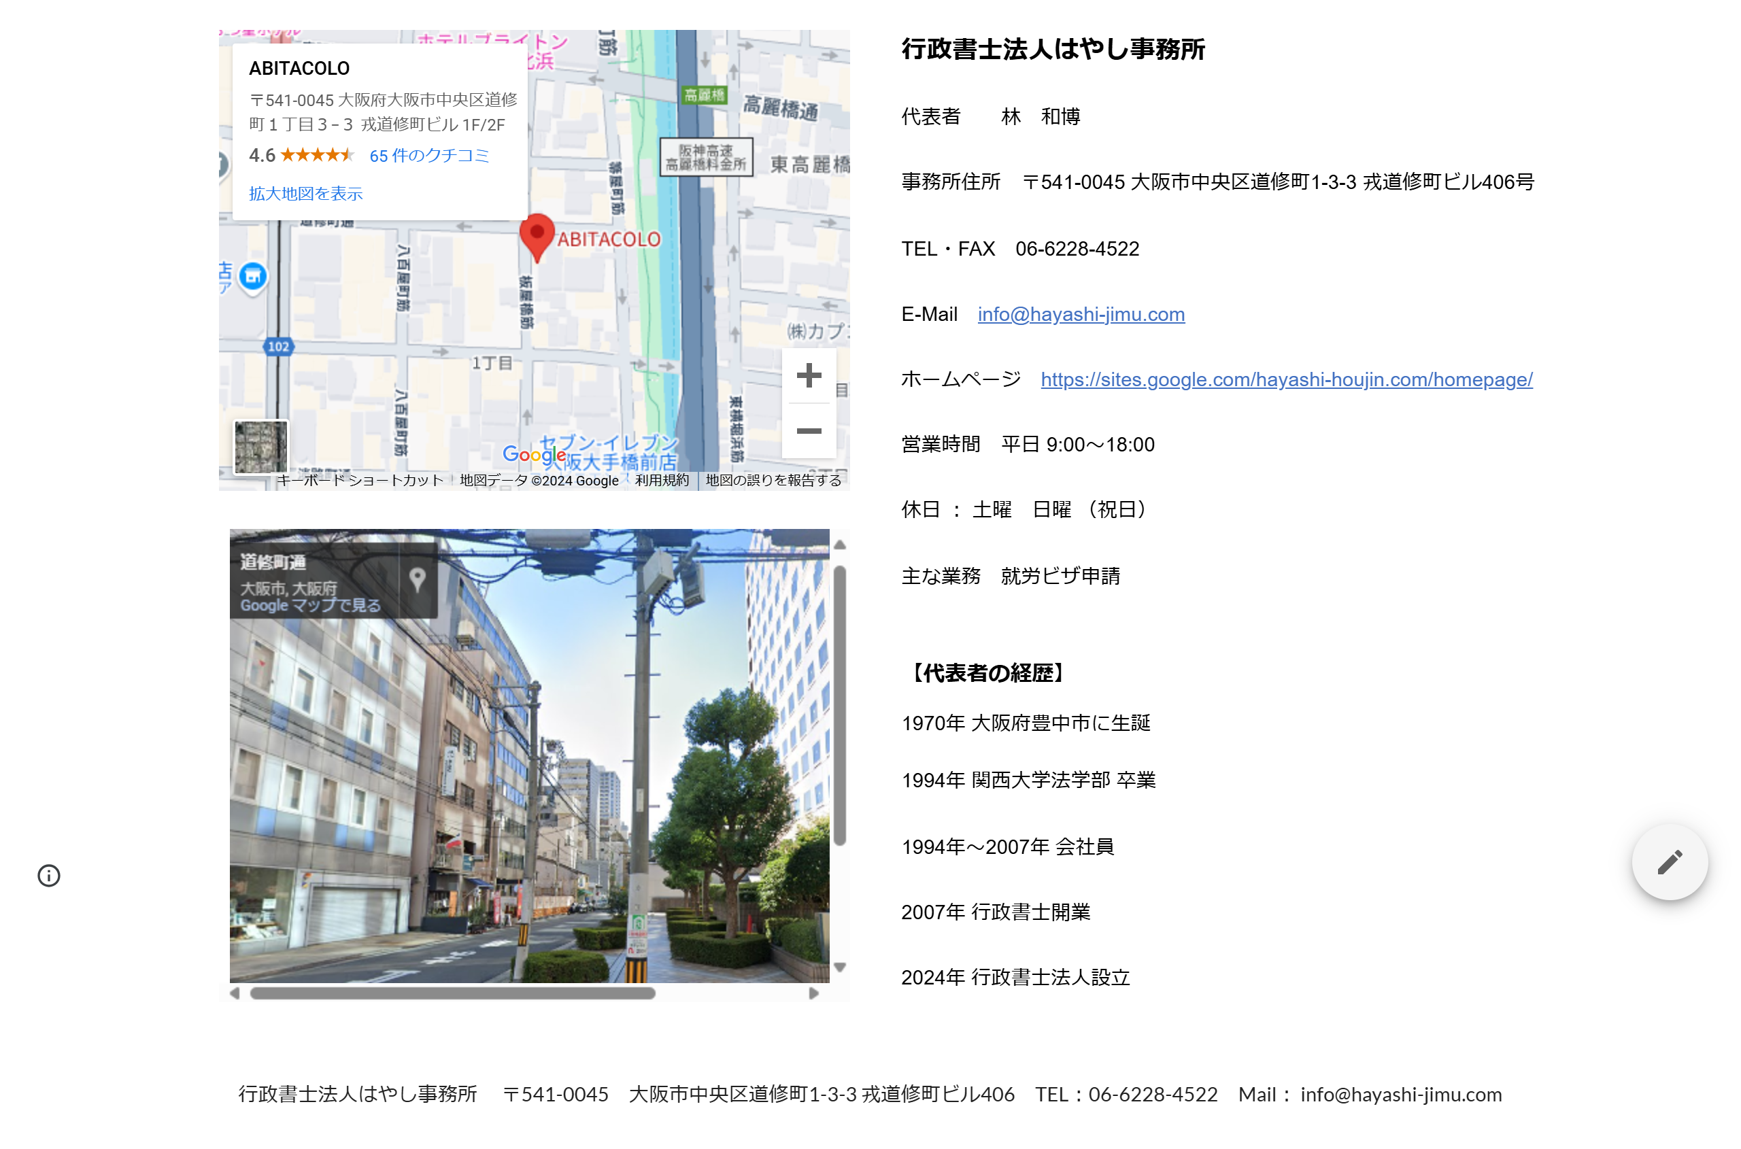
Task: Open 拡大地図を表示 link
Action: tap(305, 194)
